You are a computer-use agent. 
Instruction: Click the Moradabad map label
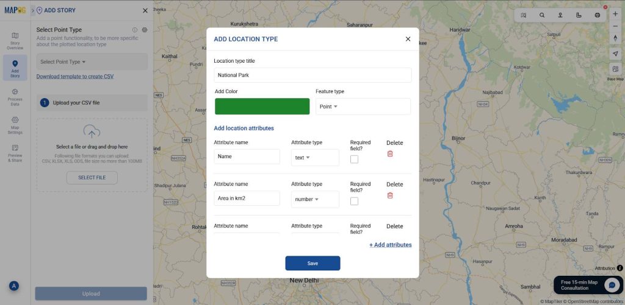(x=564, y=240)
